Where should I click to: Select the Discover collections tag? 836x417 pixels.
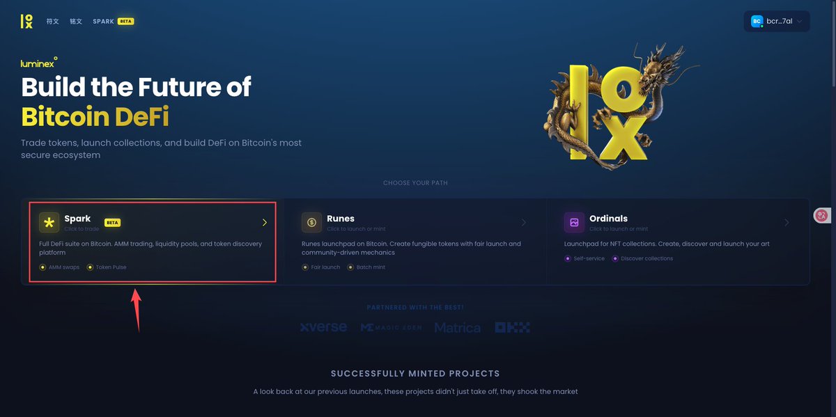coord(642,258)
